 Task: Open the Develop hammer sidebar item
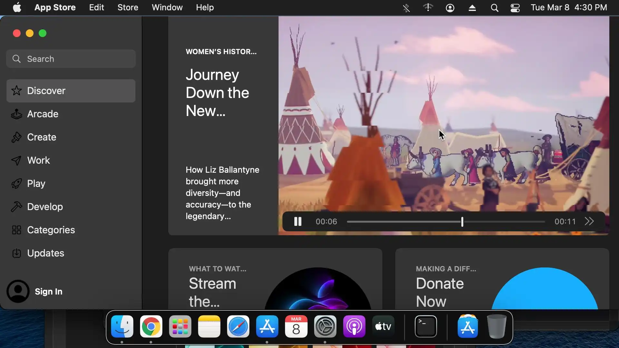click(x=44, y=207)
